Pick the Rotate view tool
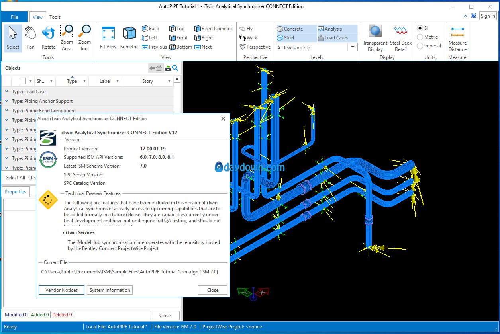This screenshot has height=334, width=500. coord(49,38)
